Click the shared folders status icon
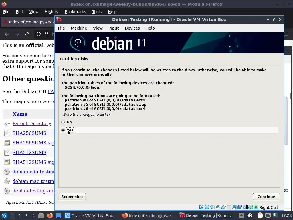The width and height of the screenshot is (293, 220). (229, 207)
